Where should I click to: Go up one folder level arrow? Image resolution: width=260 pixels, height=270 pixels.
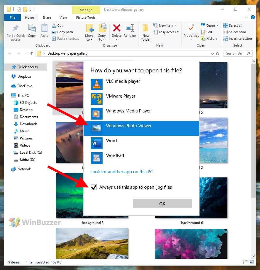32,53
